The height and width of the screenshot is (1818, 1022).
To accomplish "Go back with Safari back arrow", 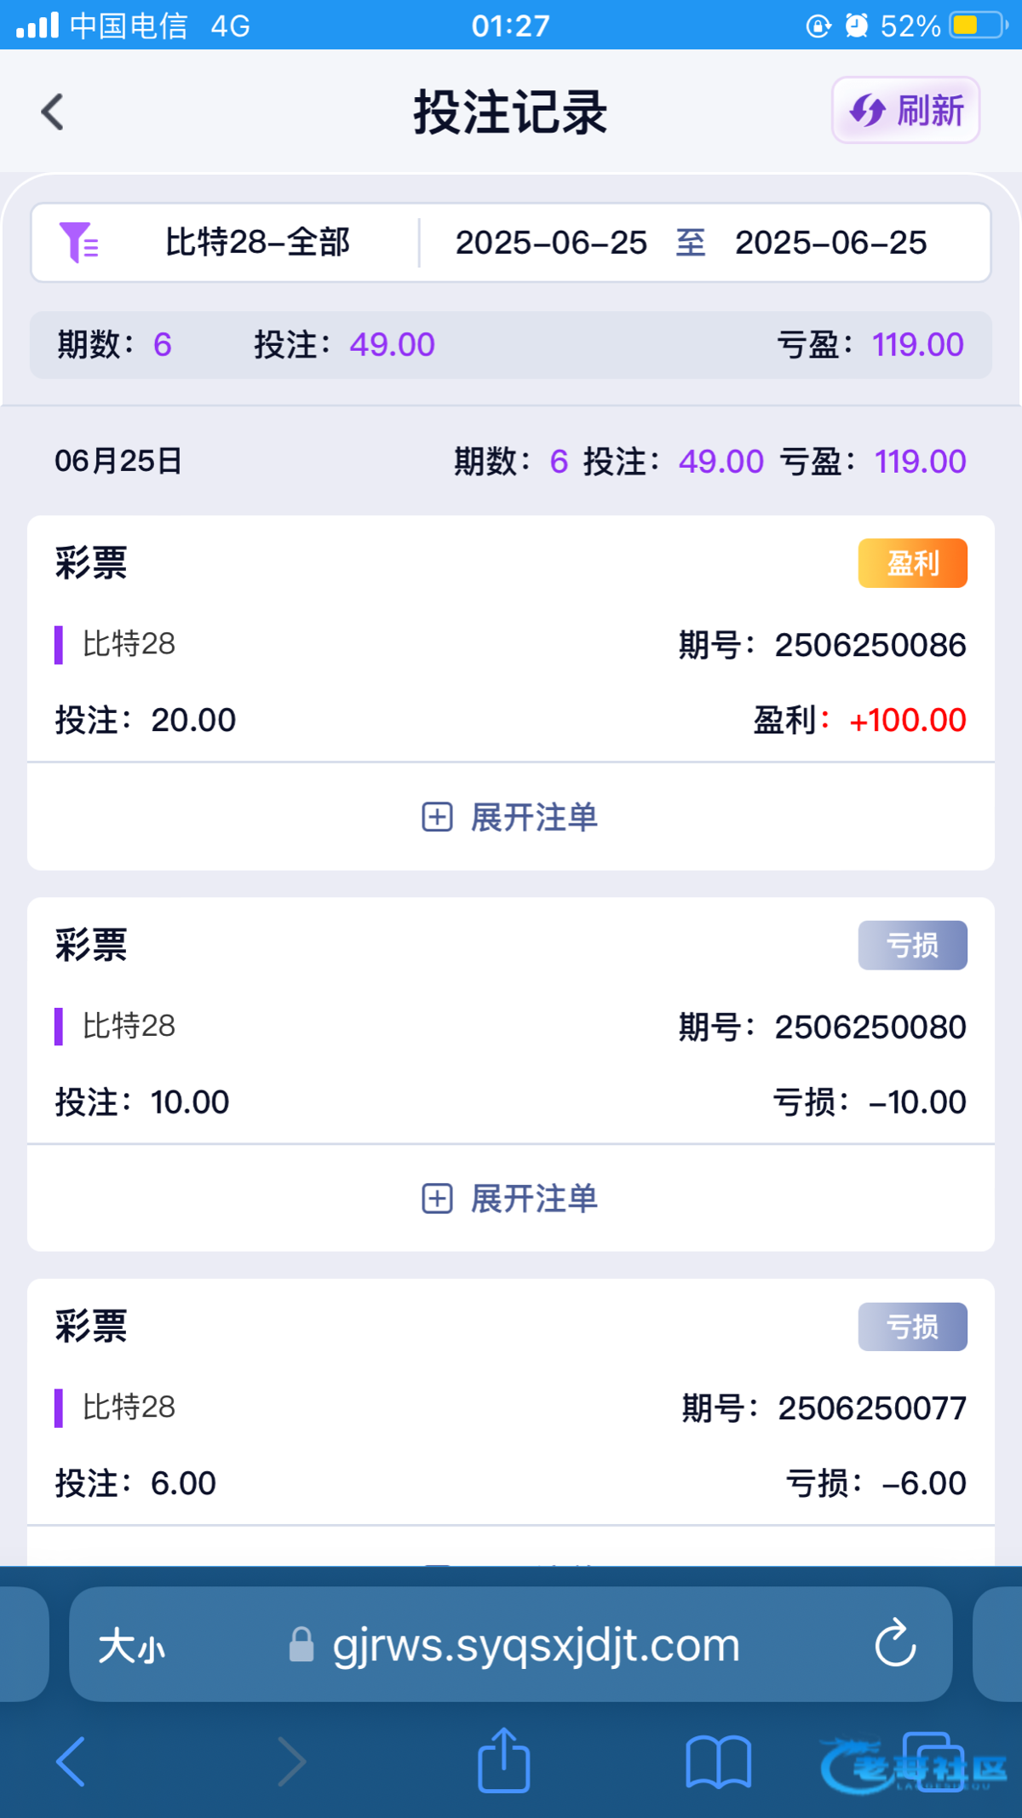I will [x=72, y=1761].
